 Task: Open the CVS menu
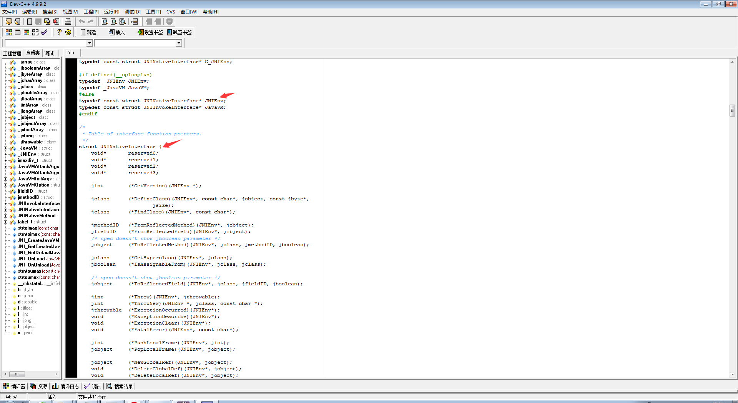(171, 12)
